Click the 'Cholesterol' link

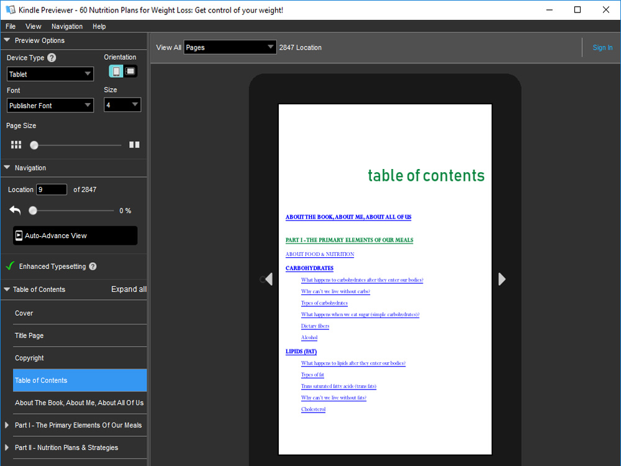pos(313,409)
